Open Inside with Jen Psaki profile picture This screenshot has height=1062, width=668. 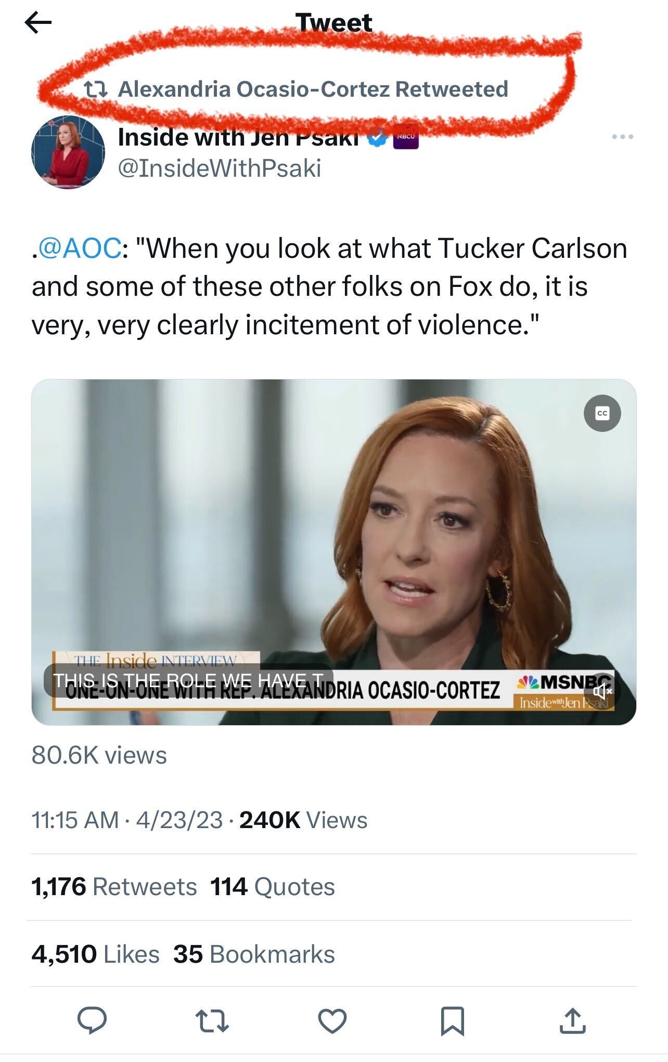[68, 152]
